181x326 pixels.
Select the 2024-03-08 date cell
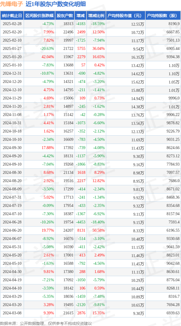click(x=12, y=313)
